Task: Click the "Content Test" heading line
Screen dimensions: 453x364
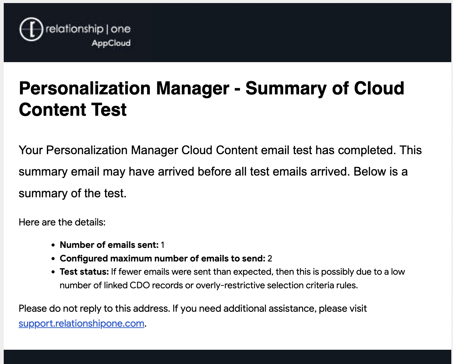Action: (x=73, y=110)
